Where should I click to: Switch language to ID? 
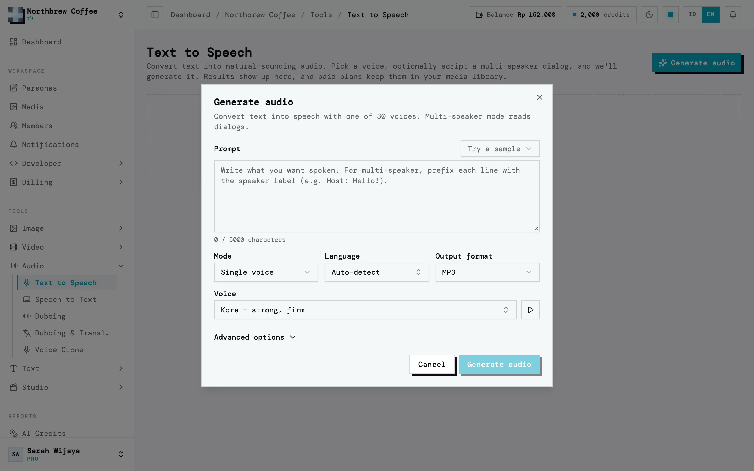(692, 15)
